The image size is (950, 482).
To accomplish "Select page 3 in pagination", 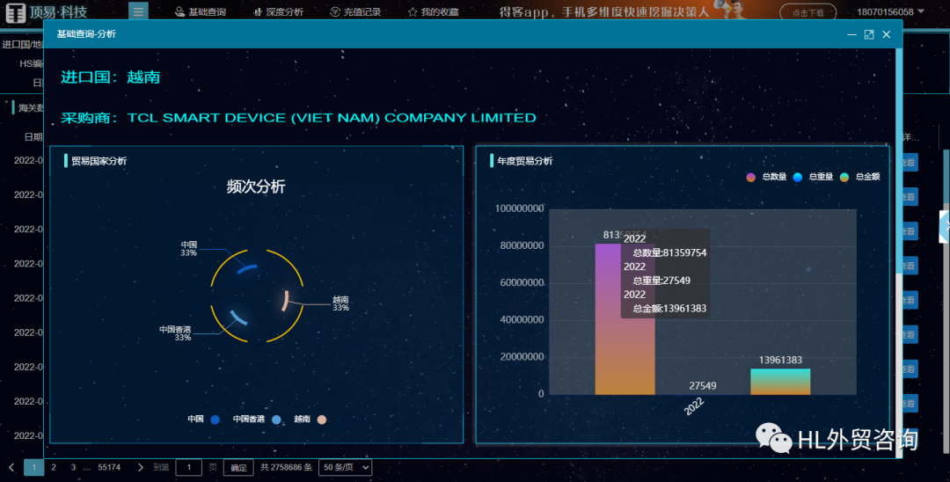I will pyautogui.click(x=73, y=467).
